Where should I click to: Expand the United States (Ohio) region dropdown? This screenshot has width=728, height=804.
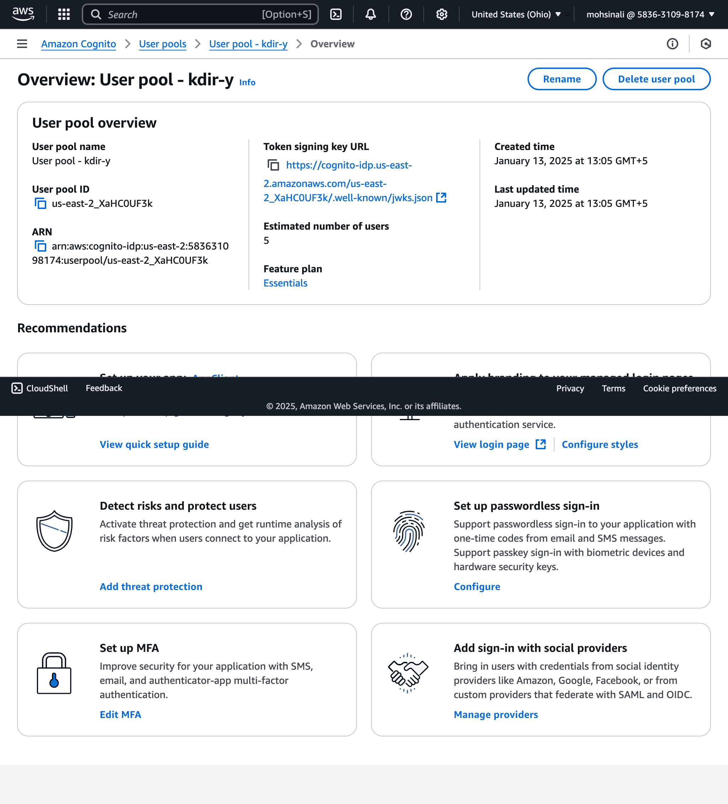(516, 14)
